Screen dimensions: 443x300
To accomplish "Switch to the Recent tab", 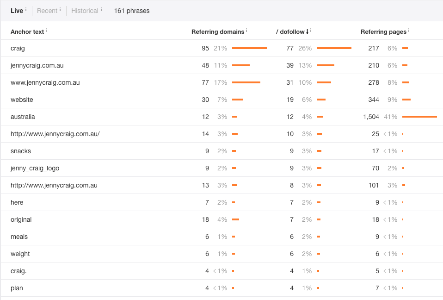I will [47, 11].
